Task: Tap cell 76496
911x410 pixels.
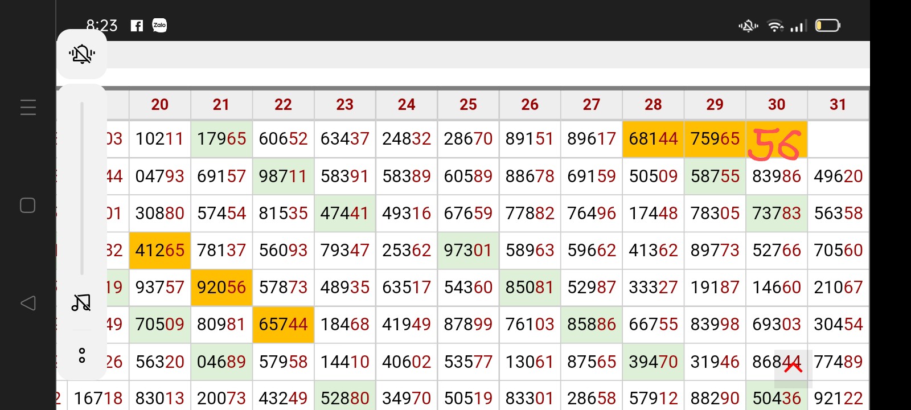Action: tap(592, 214)
